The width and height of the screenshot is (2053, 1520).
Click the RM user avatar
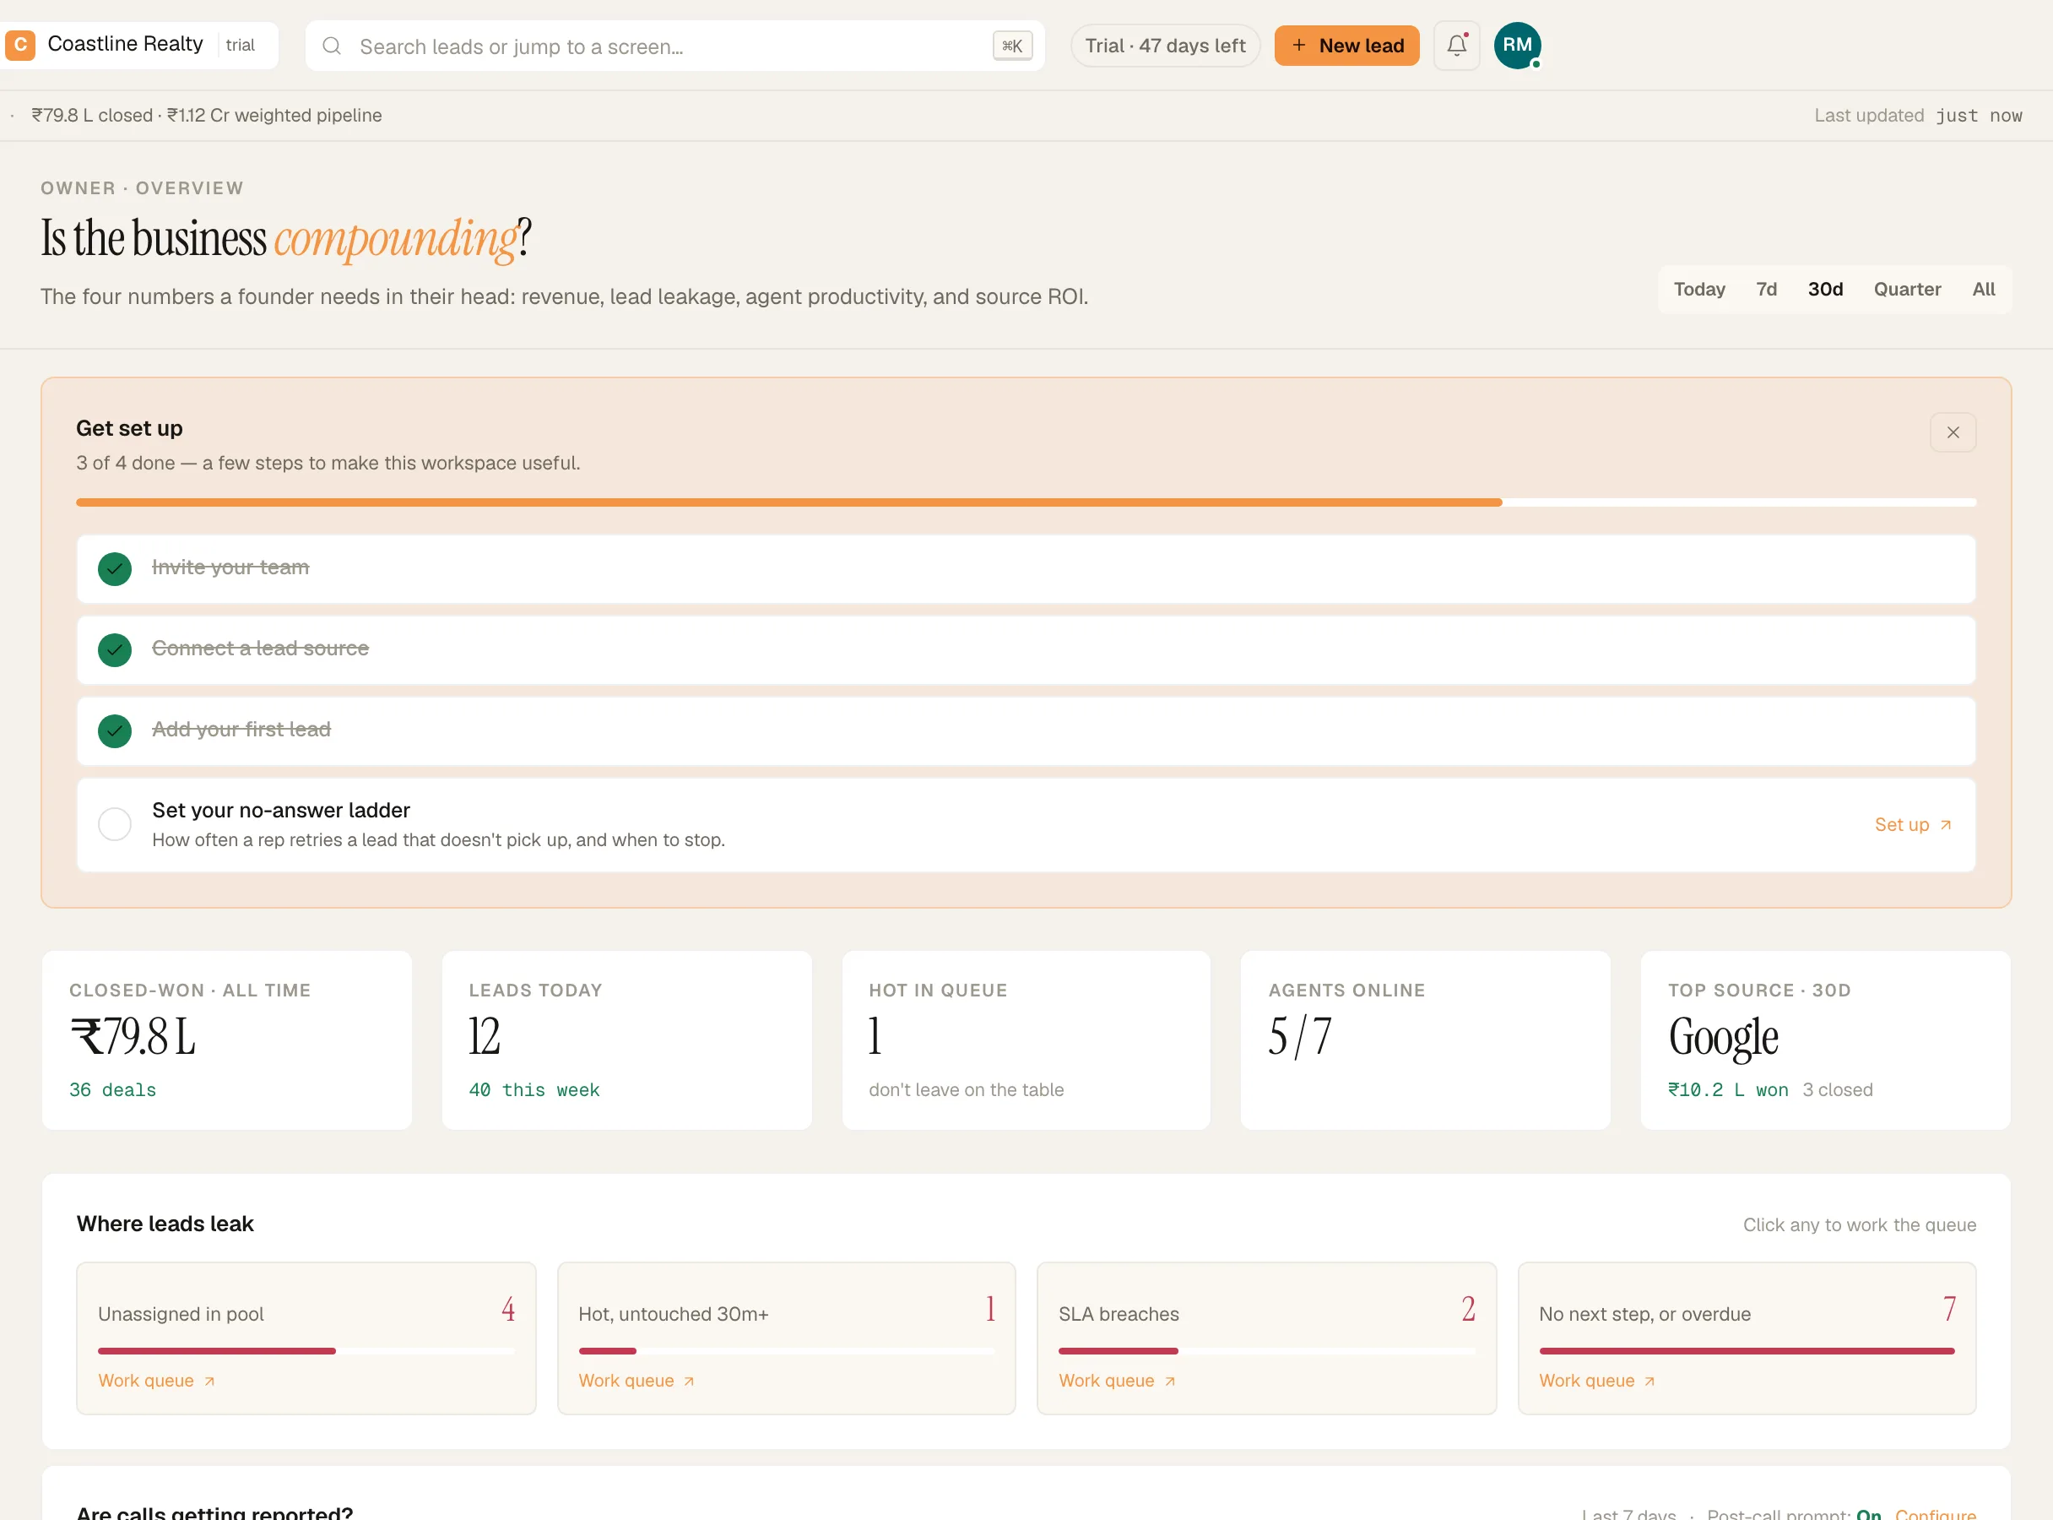click(x=1517, y=45)
